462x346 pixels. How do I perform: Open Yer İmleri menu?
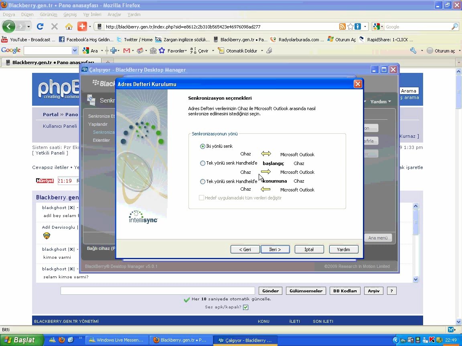coord(92,14)
